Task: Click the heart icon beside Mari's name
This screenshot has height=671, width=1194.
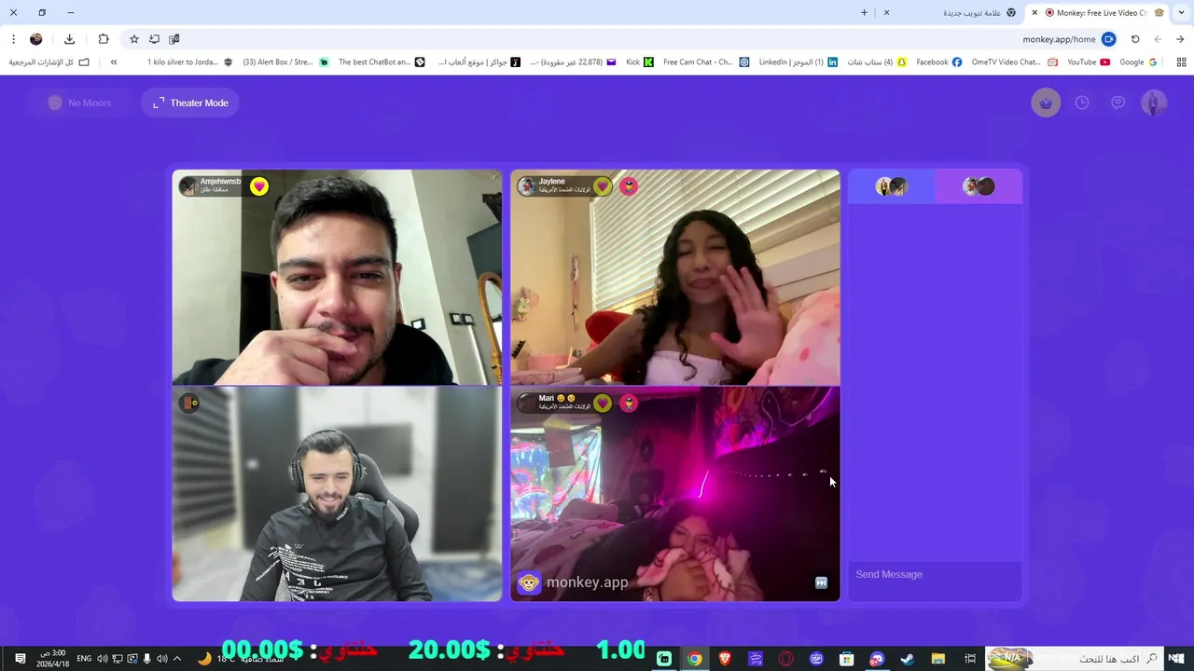Action: [603, 403]
